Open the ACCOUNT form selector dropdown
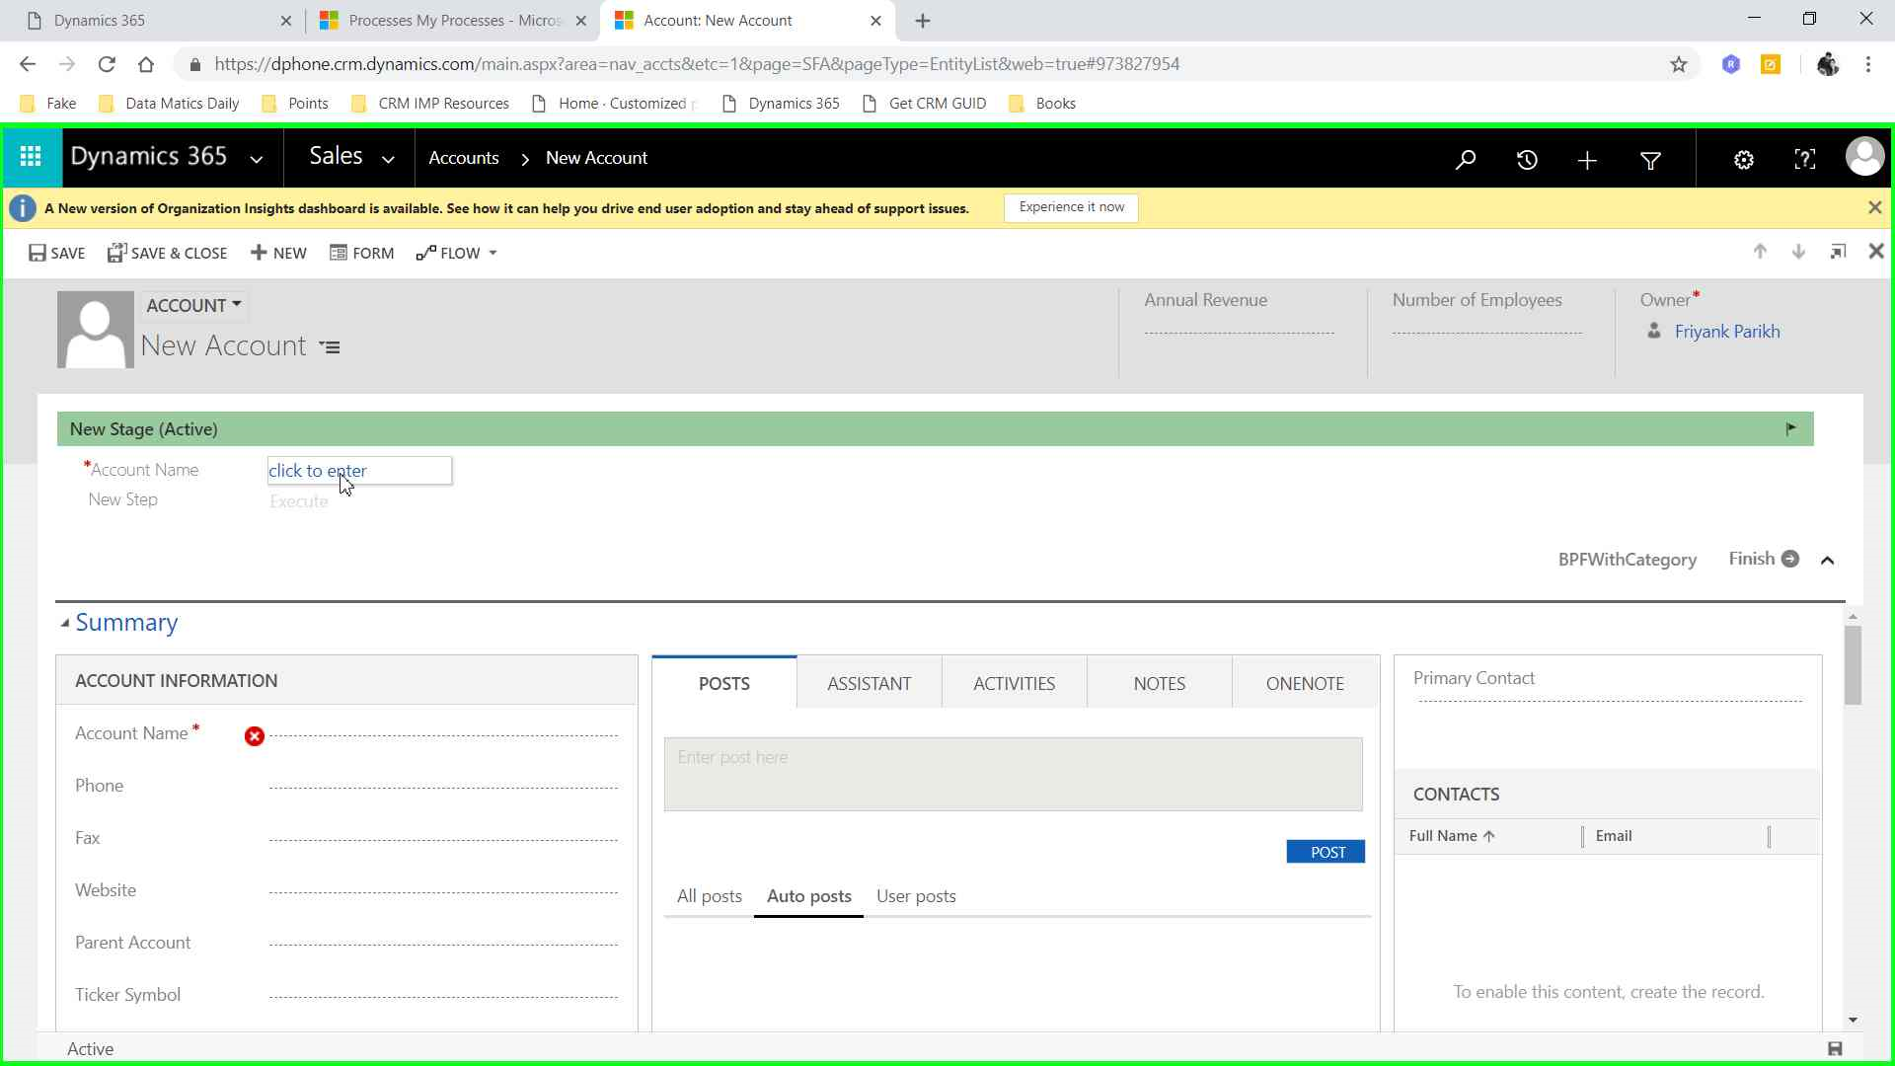 tap(193, 305)
